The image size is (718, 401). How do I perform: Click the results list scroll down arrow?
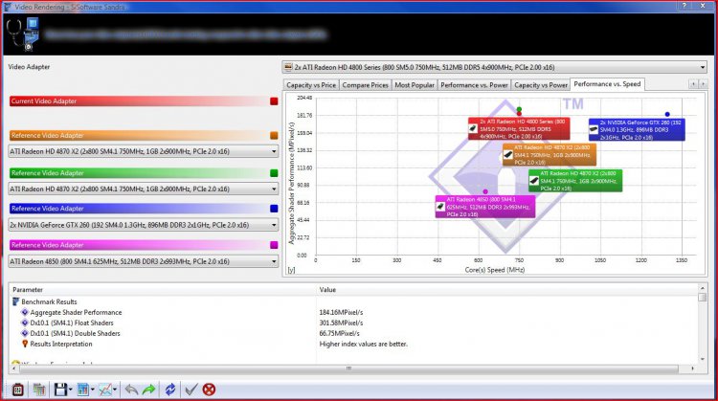click(x=703, y=359)
